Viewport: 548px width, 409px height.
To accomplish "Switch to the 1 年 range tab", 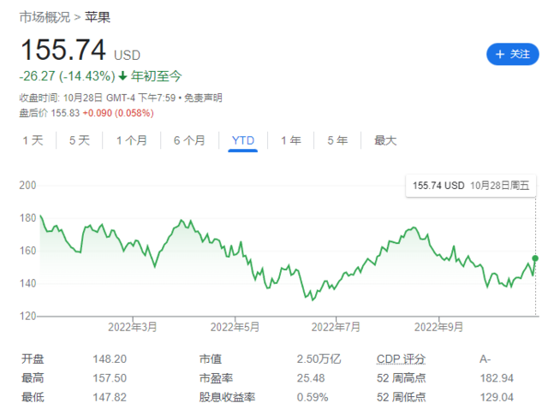I will (x=291, y=141).
